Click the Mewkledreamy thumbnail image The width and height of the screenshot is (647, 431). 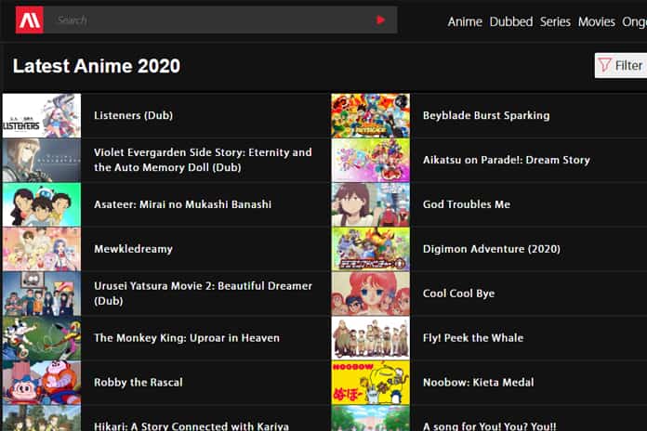point(42,249)
